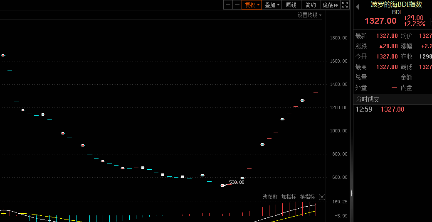Click the latest candlestick near 1327
432x222 pixels.
tap(316, 93)
